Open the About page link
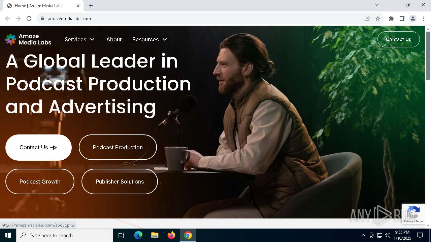The image size is (431, 242). (x=114, y=39)
